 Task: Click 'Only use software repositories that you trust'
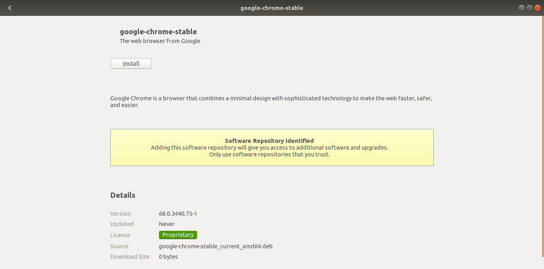point(270,154)
